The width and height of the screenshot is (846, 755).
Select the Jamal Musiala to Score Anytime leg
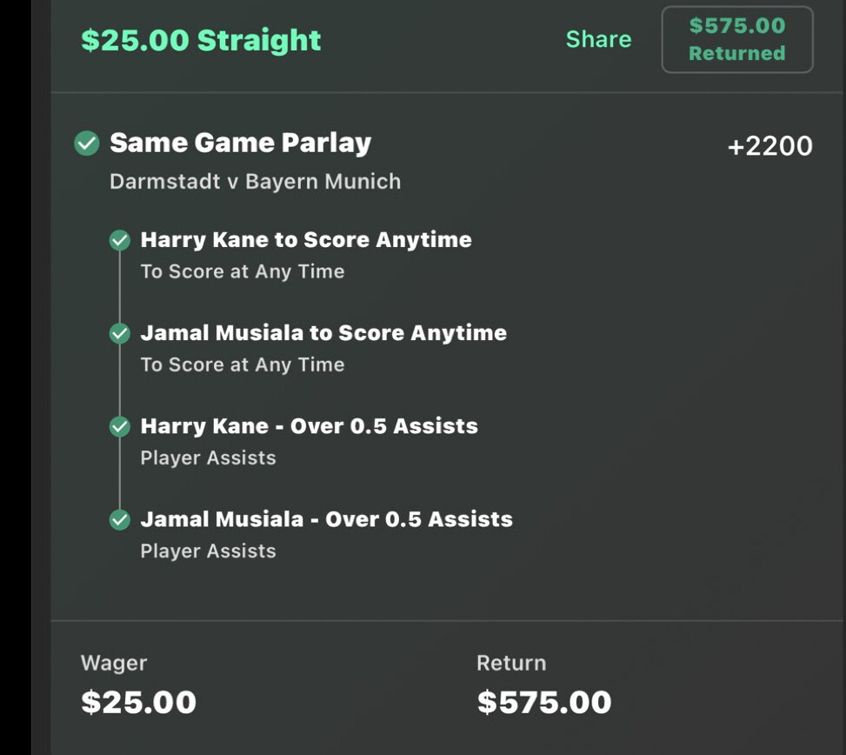pyautogui.click(x=323, y=333)
